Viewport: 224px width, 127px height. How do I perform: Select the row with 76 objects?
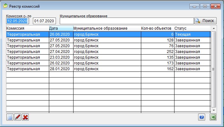click(108, 46)
